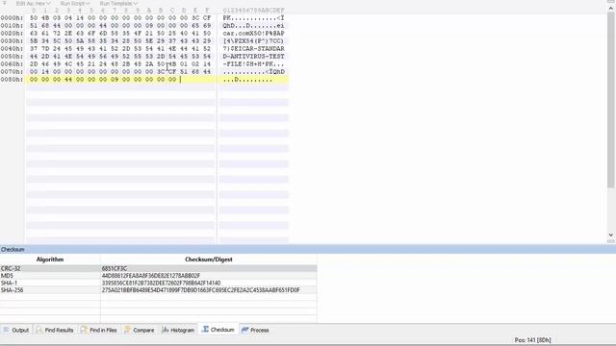Click the scroll down arrow of hex view
616x346 pixels.
click(x=611, y=235)
